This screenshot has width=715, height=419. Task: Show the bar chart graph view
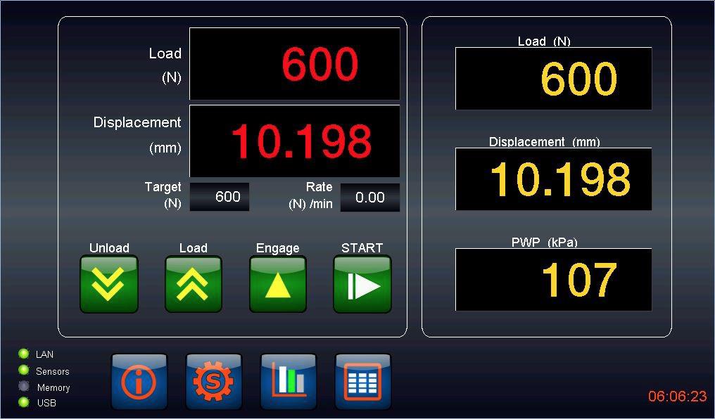[289, 381]
